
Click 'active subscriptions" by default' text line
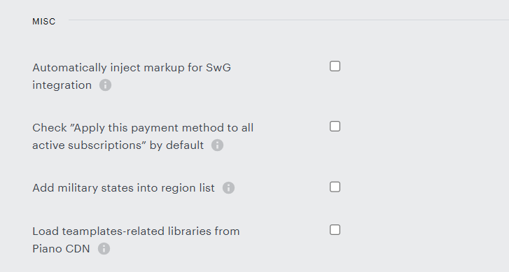click(x=118, y=145)
